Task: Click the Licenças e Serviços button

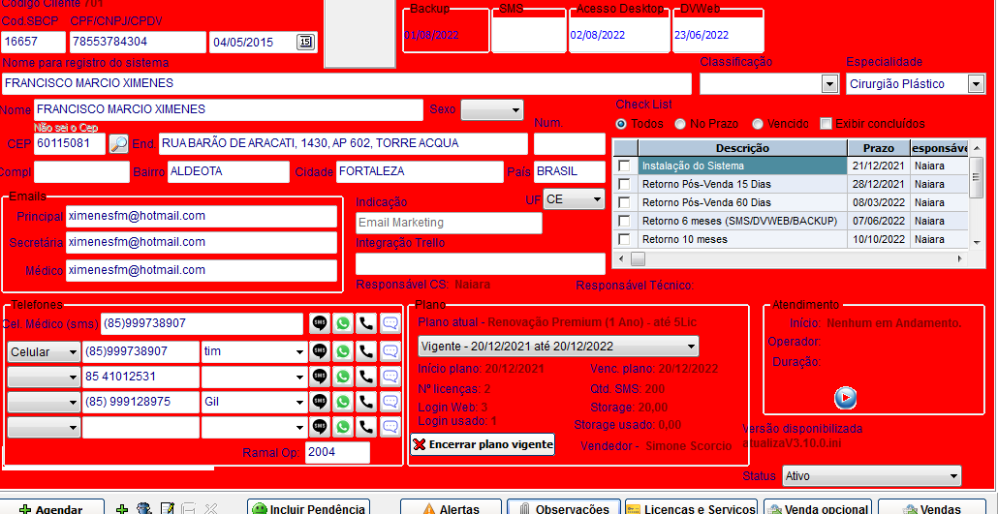Action: (691, 508)
